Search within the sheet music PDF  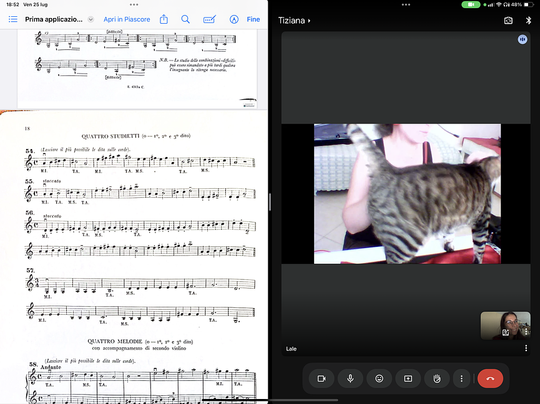tap(185, 19)
